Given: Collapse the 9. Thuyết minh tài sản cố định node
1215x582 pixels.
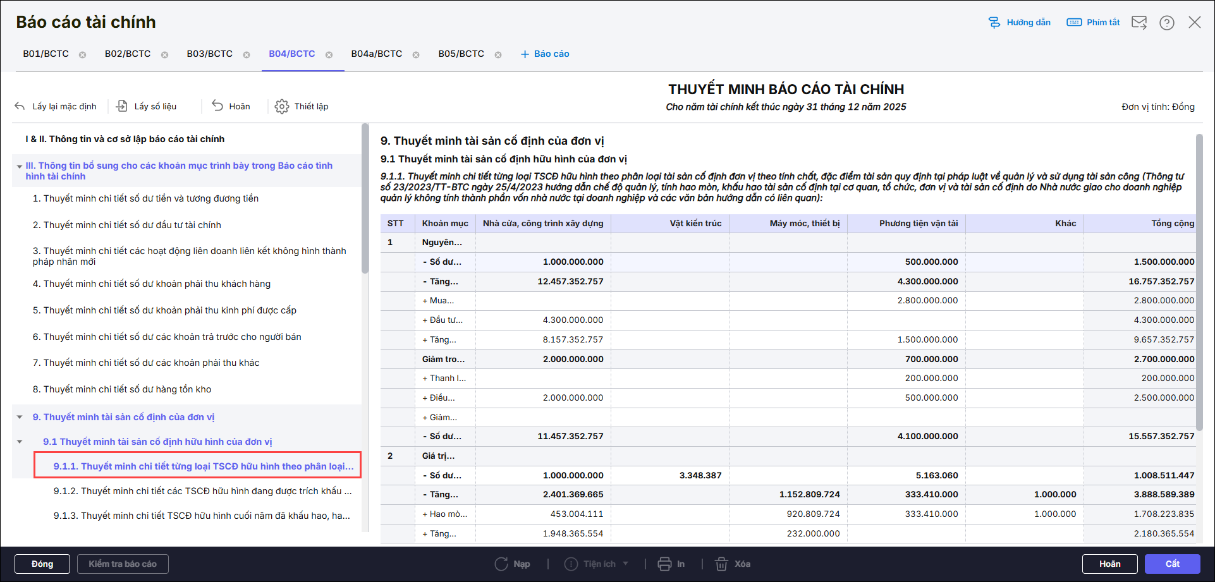Looking at the screenshot, I should click(x=20, y=417).
